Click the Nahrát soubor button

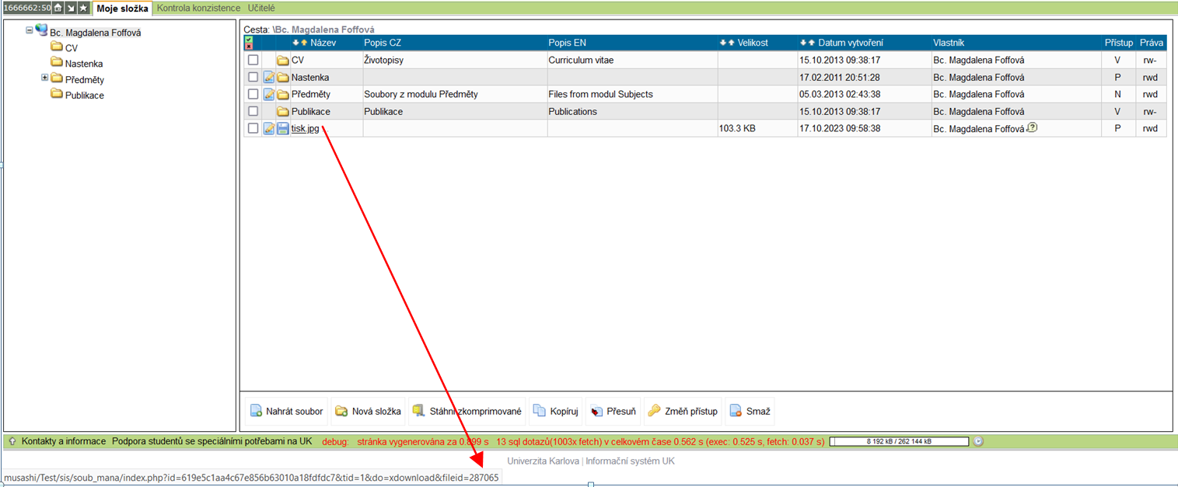coord(286,411)
